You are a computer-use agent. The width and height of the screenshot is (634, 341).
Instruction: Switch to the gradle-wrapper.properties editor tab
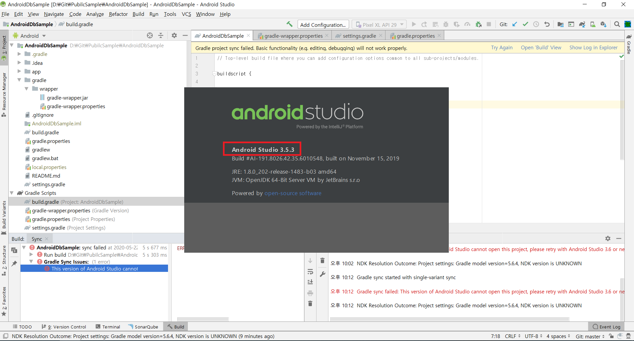click(293, 36)
